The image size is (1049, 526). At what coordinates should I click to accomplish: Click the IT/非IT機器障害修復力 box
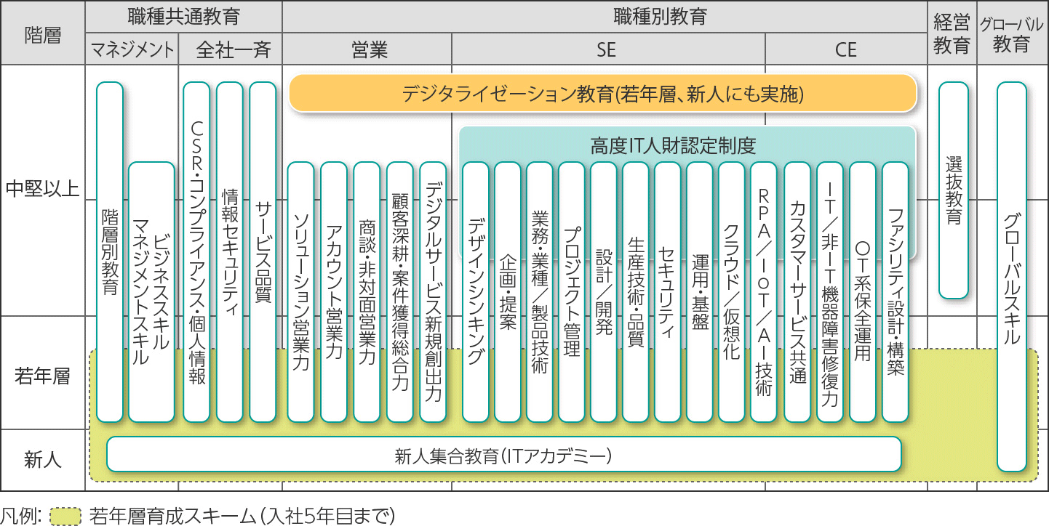(x=830, y=292)
